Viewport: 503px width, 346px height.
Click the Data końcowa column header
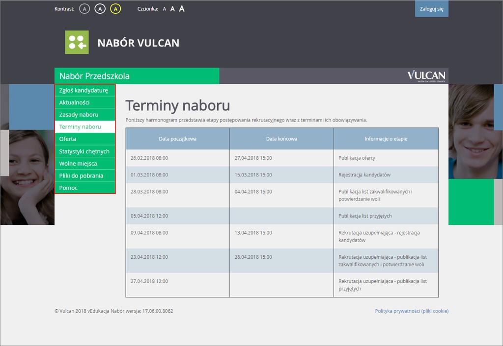281,139
